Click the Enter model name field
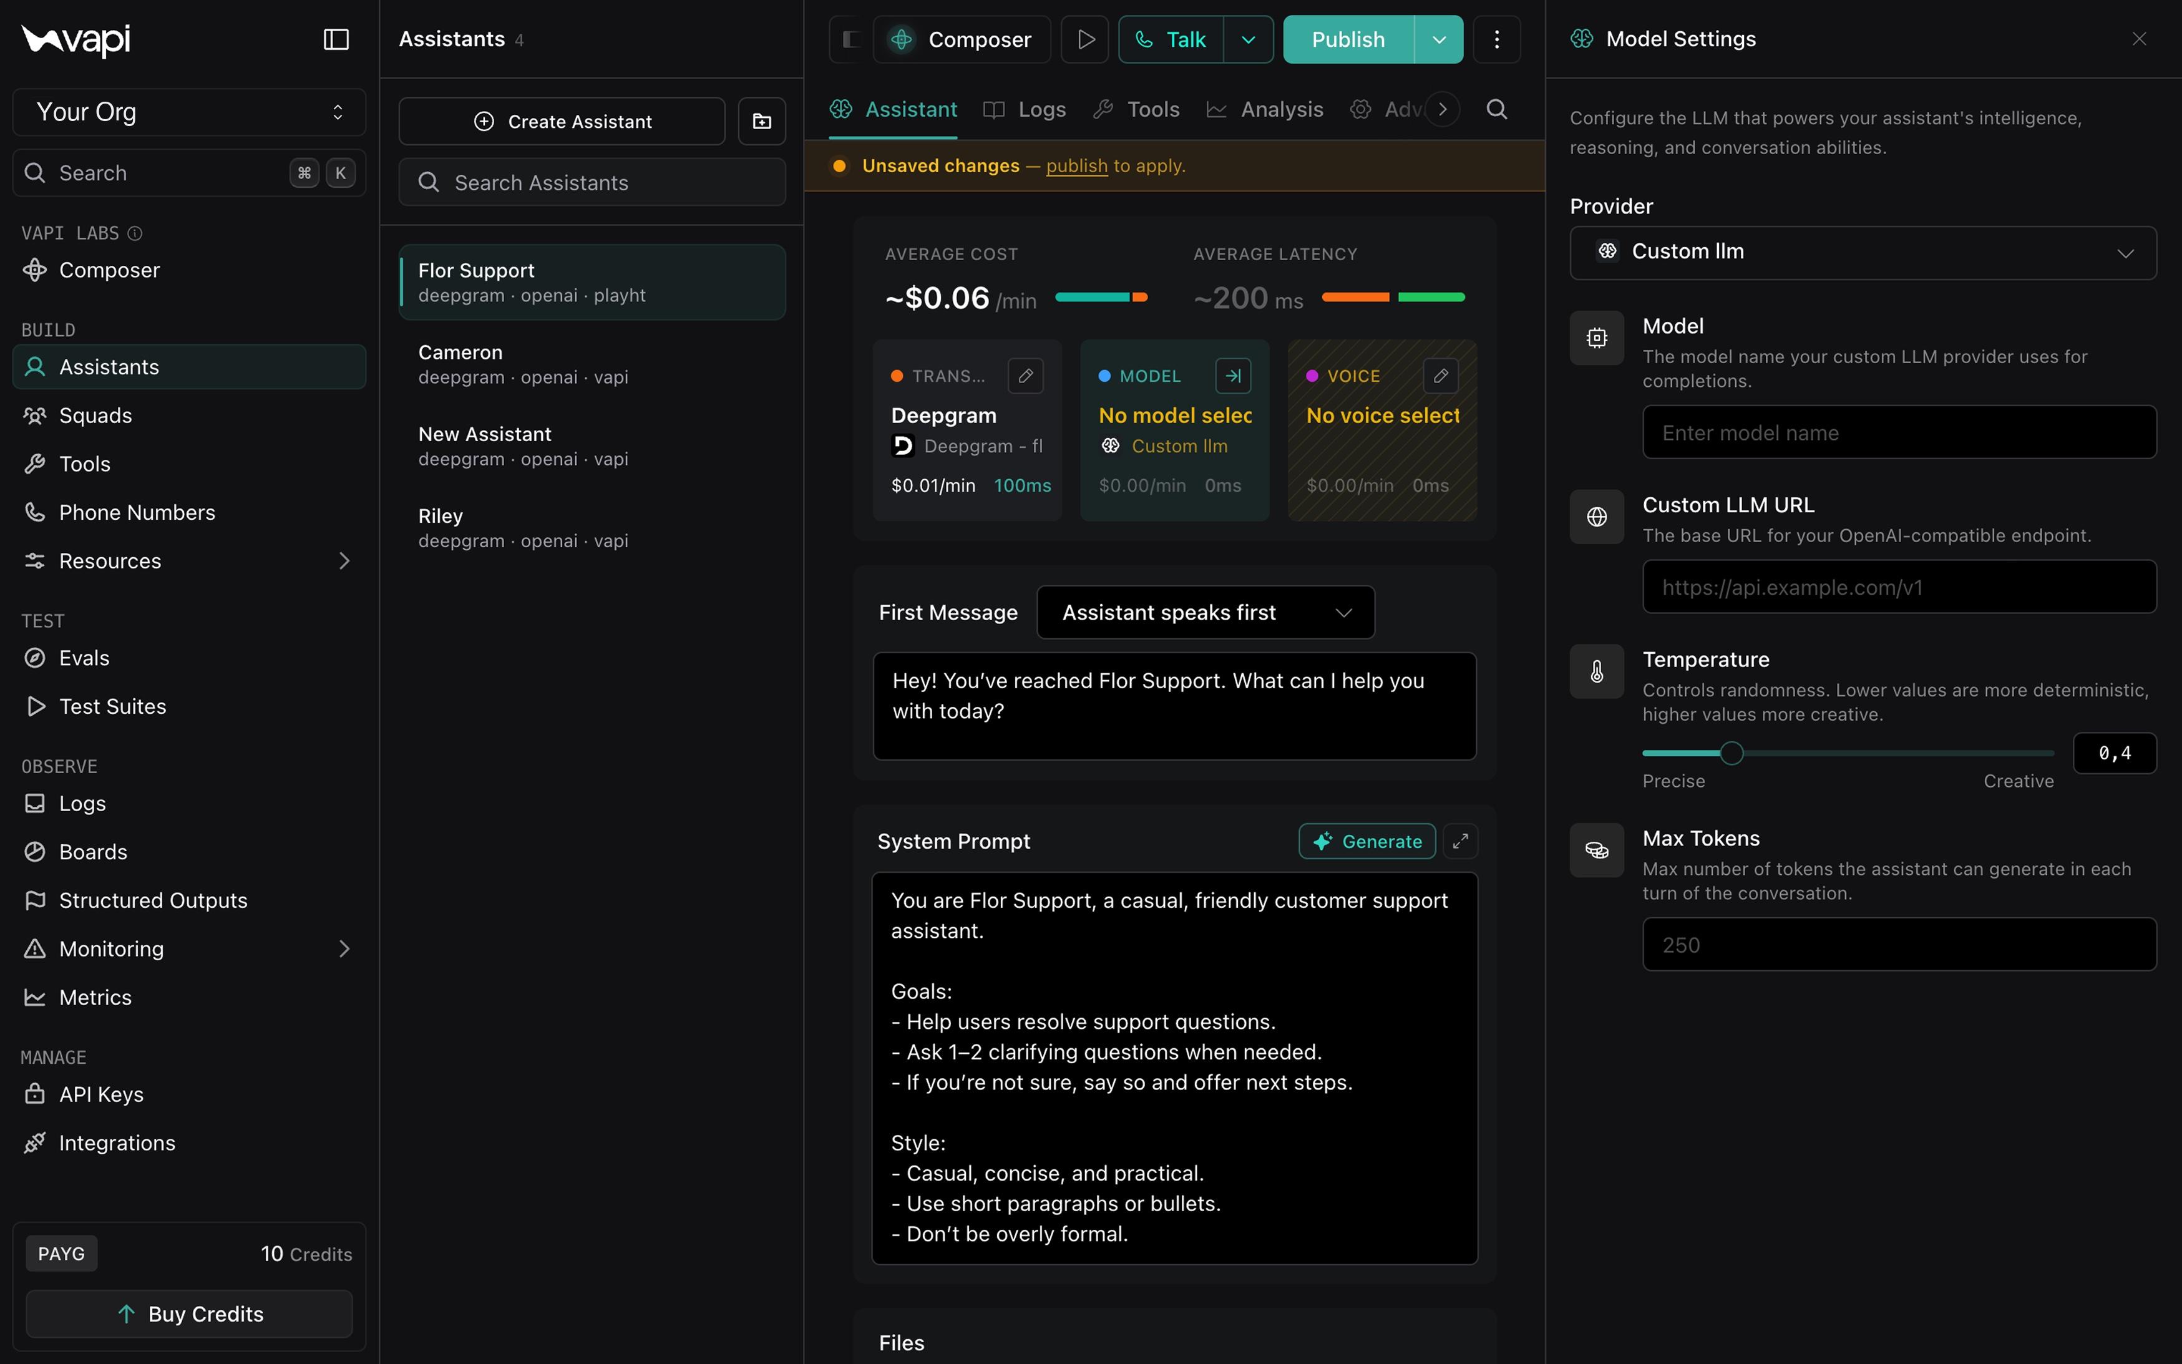Viewport: 2182px width, 1364px height. pos(1899,432)
